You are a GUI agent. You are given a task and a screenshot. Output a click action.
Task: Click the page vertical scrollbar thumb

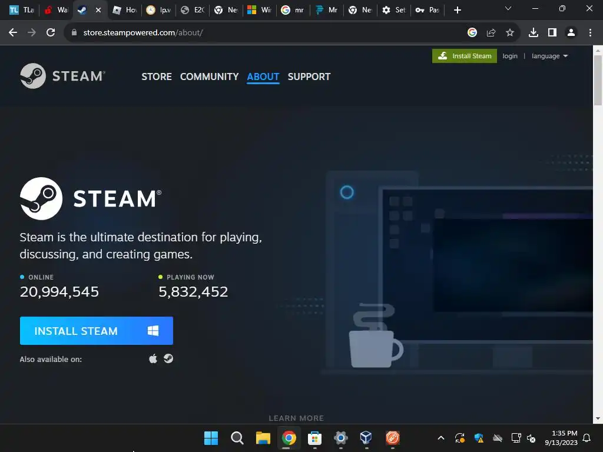[598, 80]
